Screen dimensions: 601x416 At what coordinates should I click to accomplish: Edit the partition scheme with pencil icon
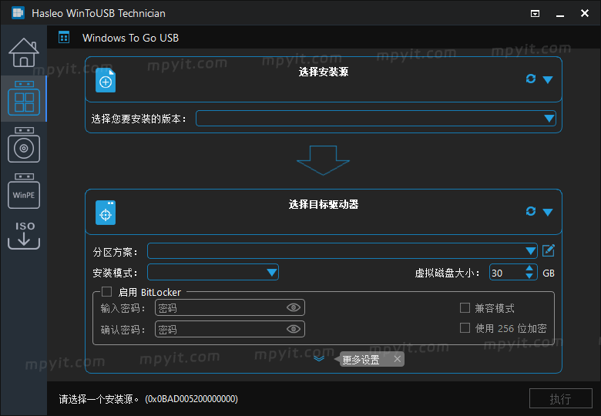point(549,251)
